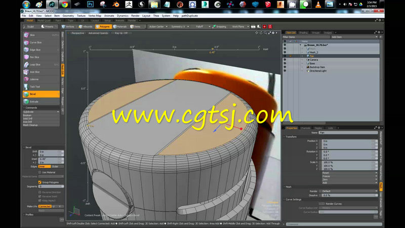Set bevel Edges to Outer
The image size is (405, 228).
coord(57,167)
